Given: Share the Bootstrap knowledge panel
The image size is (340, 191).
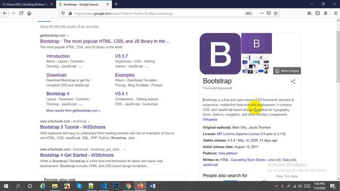Looking at the screenshot, I should [293, 82].
